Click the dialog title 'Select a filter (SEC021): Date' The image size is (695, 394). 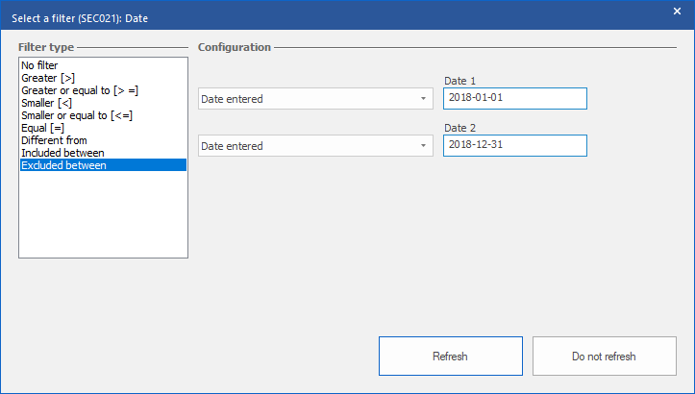click(x=80, y=17)
